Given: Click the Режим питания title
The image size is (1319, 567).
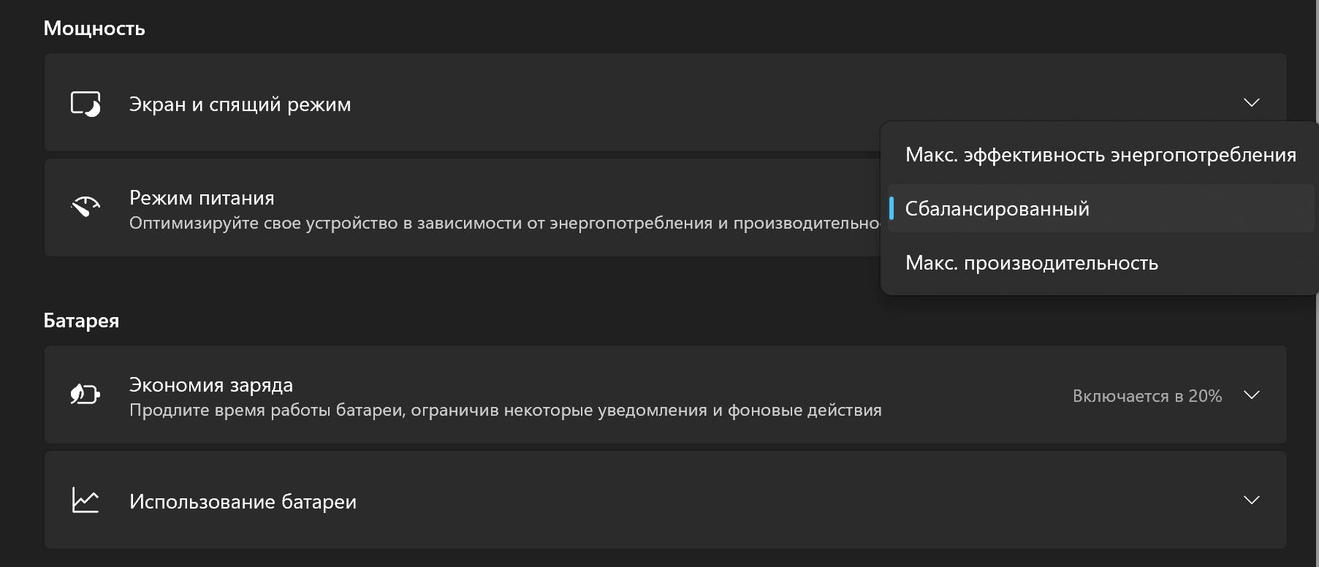Looking at the screenshot, I should tap(202, 198).
